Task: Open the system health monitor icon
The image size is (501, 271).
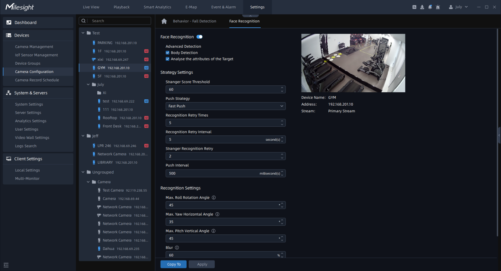Action: click(415, 7)
